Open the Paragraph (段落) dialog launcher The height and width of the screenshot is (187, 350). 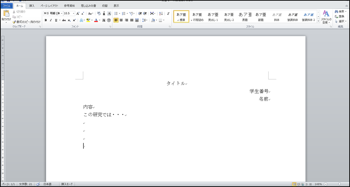point(170,27)
